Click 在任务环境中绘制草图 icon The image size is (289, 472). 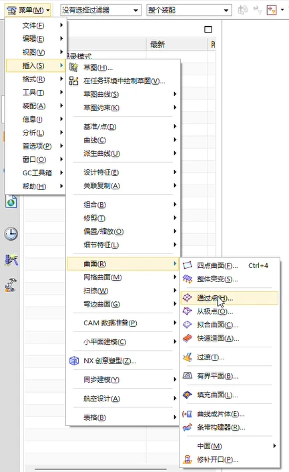(x=74, y=81)
